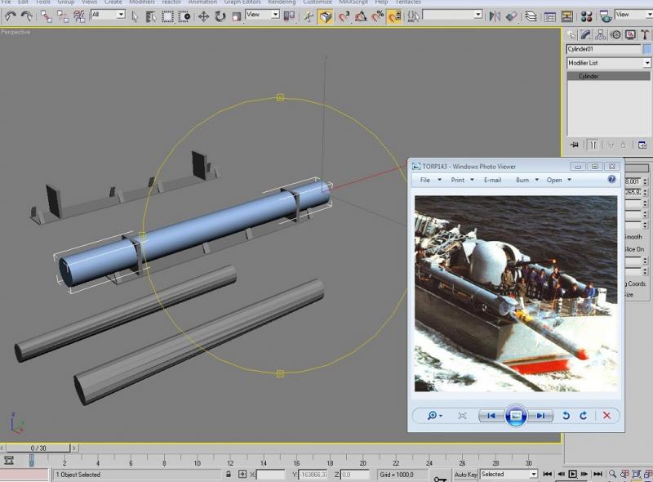Select the Move tool in main toolbar
Image resolution: width=653 pixels, height=482 pixels.
(x=203, y=16)
